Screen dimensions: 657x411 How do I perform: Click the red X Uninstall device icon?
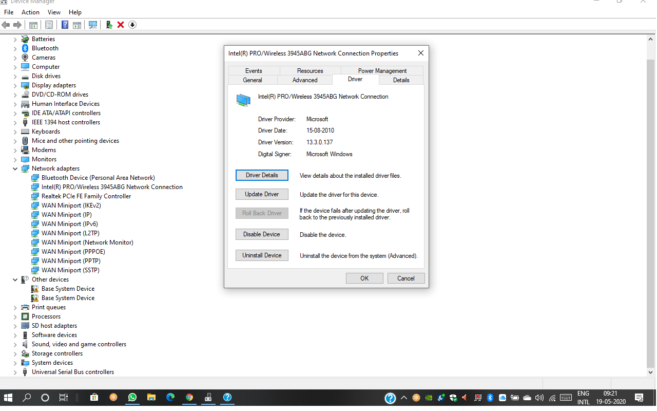[121, 25]
